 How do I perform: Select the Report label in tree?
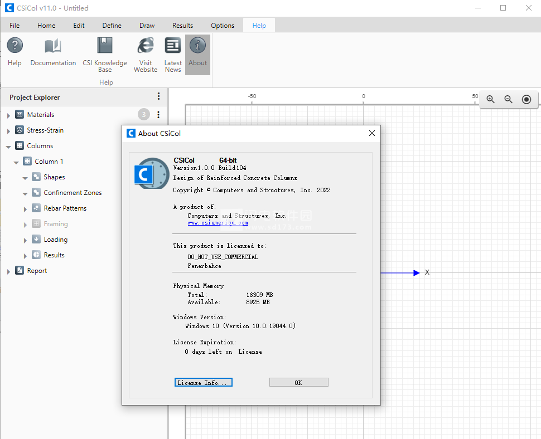37,271
